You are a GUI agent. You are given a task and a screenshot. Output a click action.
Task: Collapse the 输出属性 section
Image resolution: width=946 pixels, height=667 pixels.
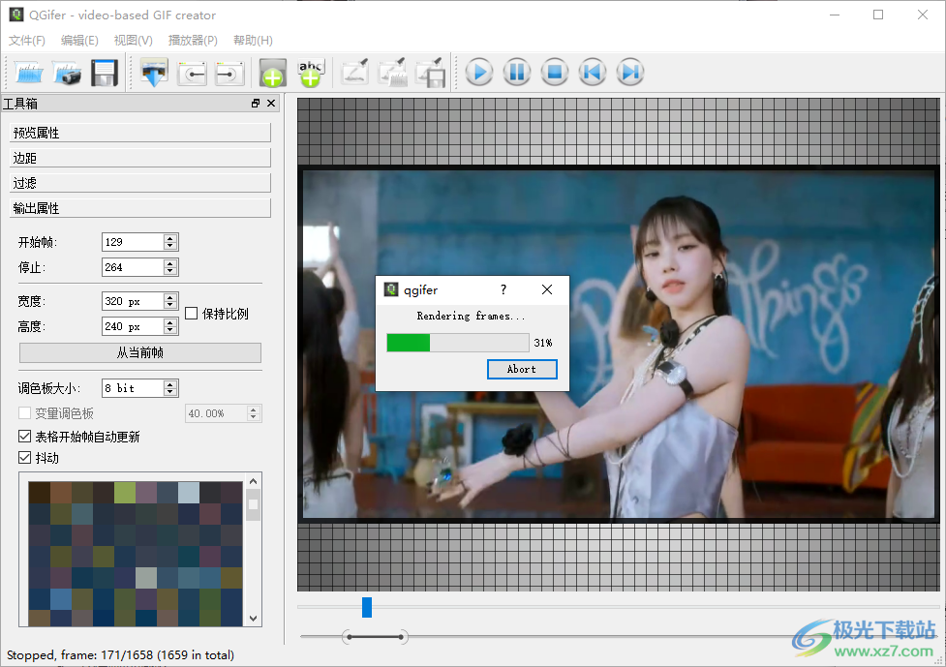pyautogui.click(x=140, y=208)
